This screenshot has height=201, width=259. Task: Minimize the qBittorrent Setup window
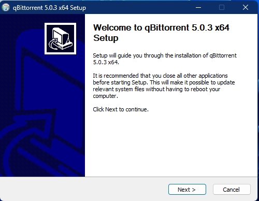click(x=198, y=7)
